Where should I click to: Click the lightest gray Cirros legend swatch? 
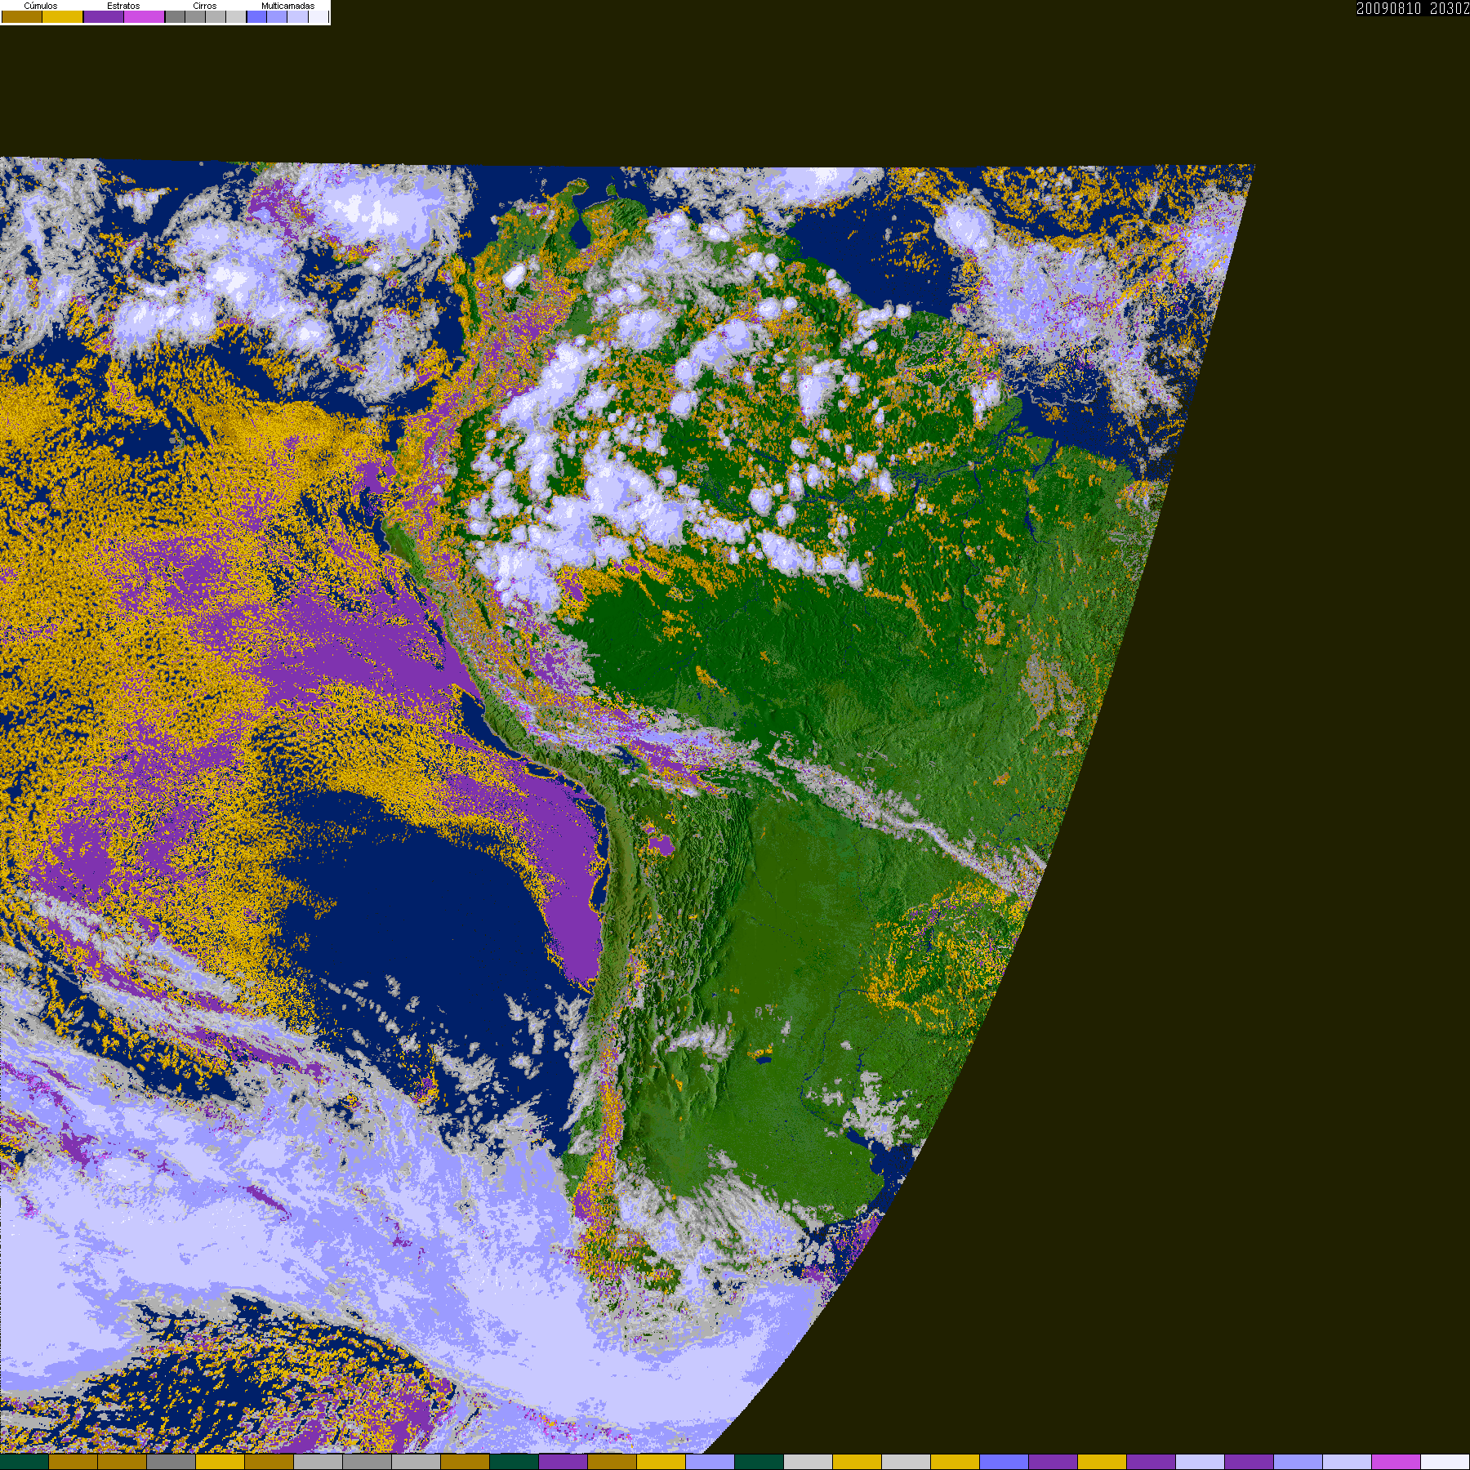click(236, 16)
